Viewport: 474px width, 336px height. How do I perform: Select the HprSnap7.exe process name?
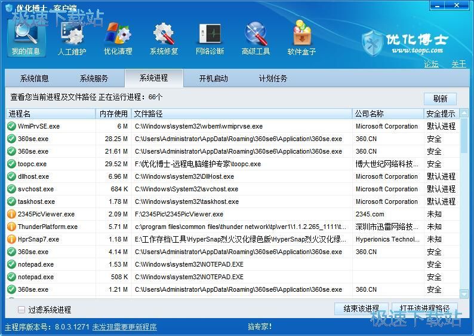click(x=38, y=239)
